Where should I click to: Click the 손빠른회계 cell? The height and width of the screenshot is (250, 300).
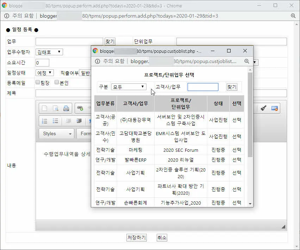(136, 202)
